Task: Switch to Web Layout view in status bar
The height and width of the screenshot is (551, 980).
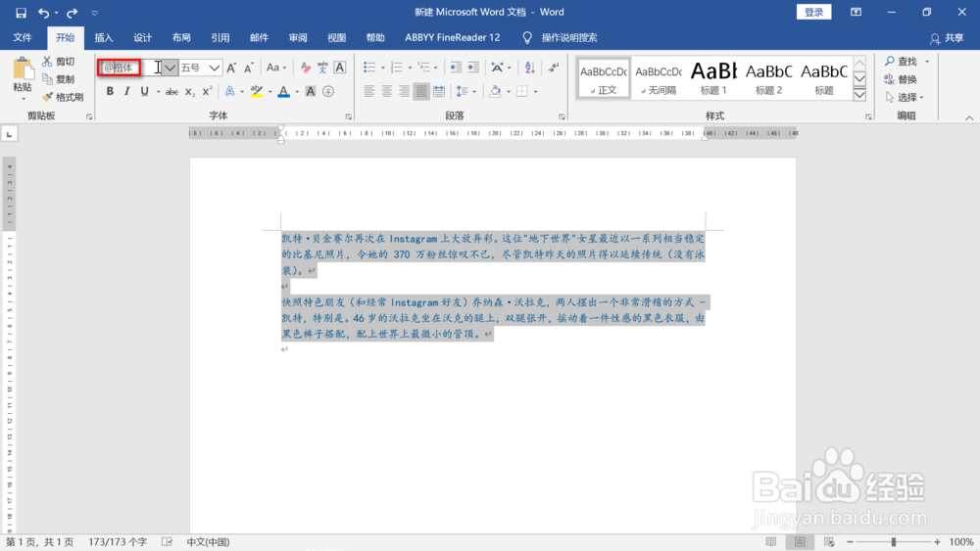Action: (829, 542)
